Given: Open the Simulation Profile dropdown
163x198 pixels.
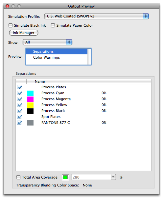Looking at the screenshot, I should [97, 16].
